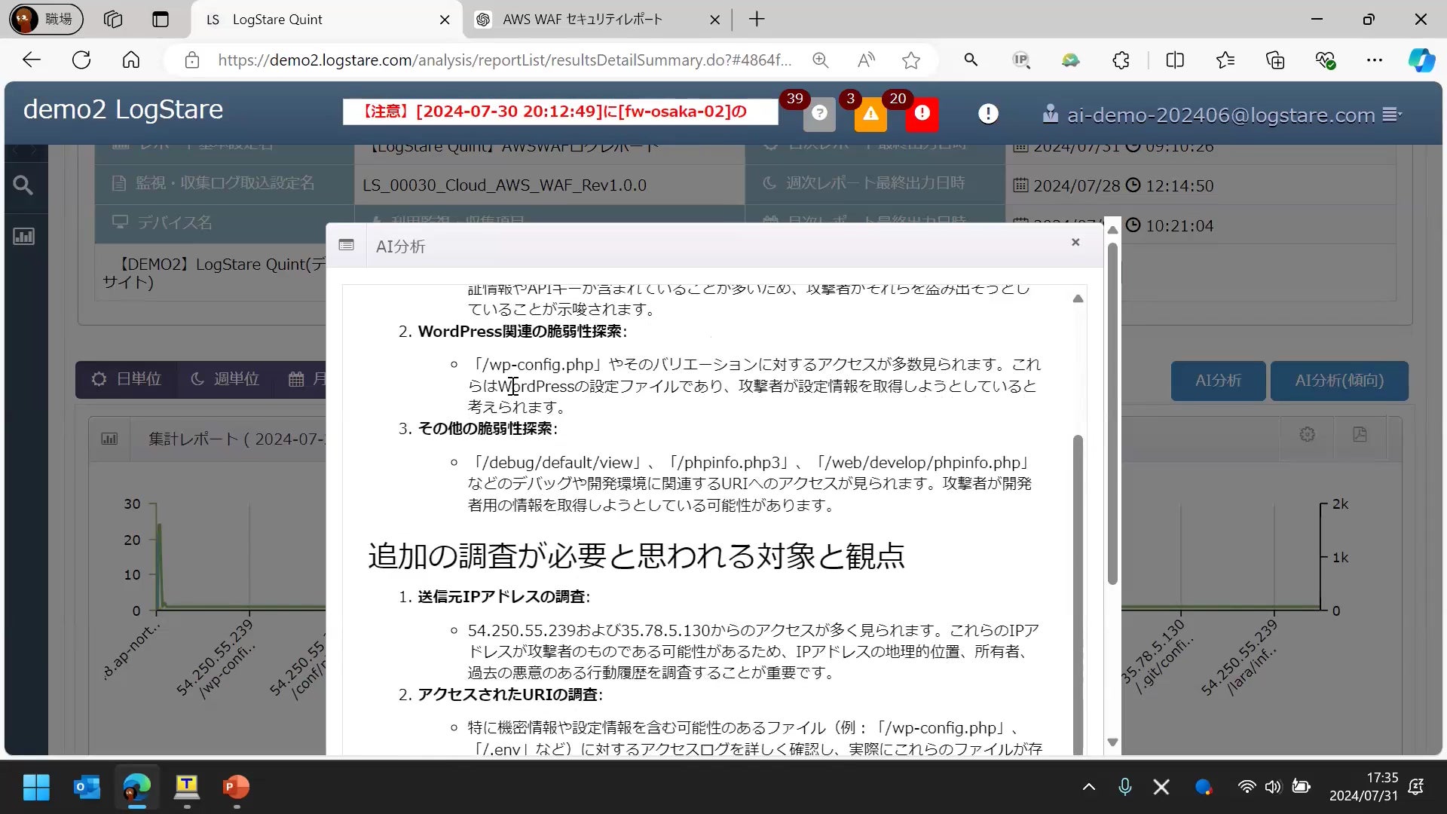
Task: Open PowerPoint from the taskbar
Action: click(x=236, y=787)
